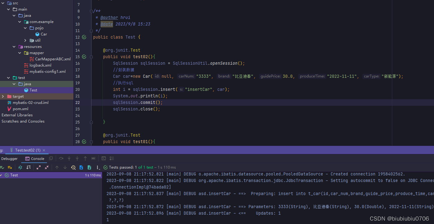This screenshot has width=434, height=224.
Task: Select mybatis-02-crud.iml file
Action: coord(28,103)
